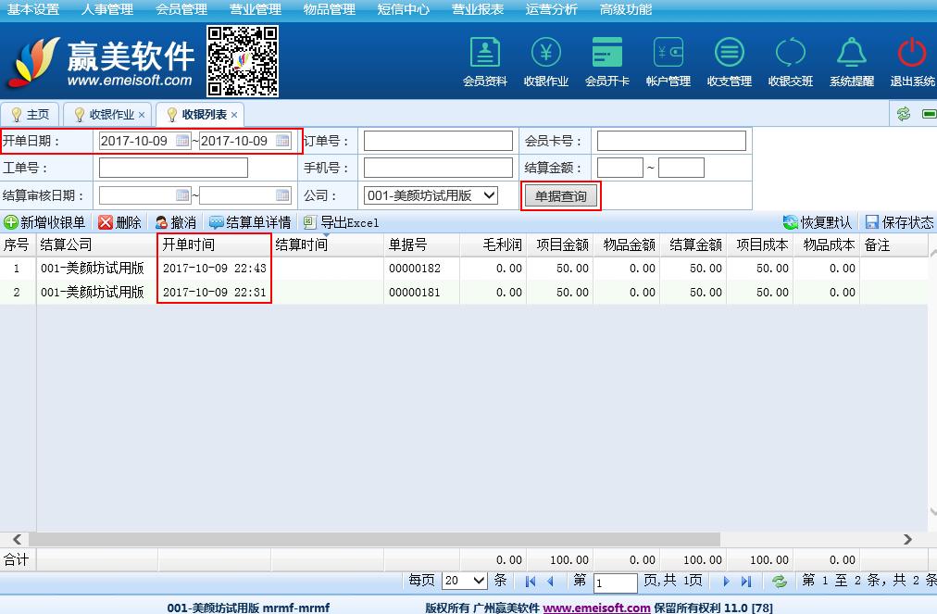The height and width of the screenshot is (614, 937).
Task: Click the 收银作业 cashier icon
Action: pyautogui.click(x=545, y=54)
